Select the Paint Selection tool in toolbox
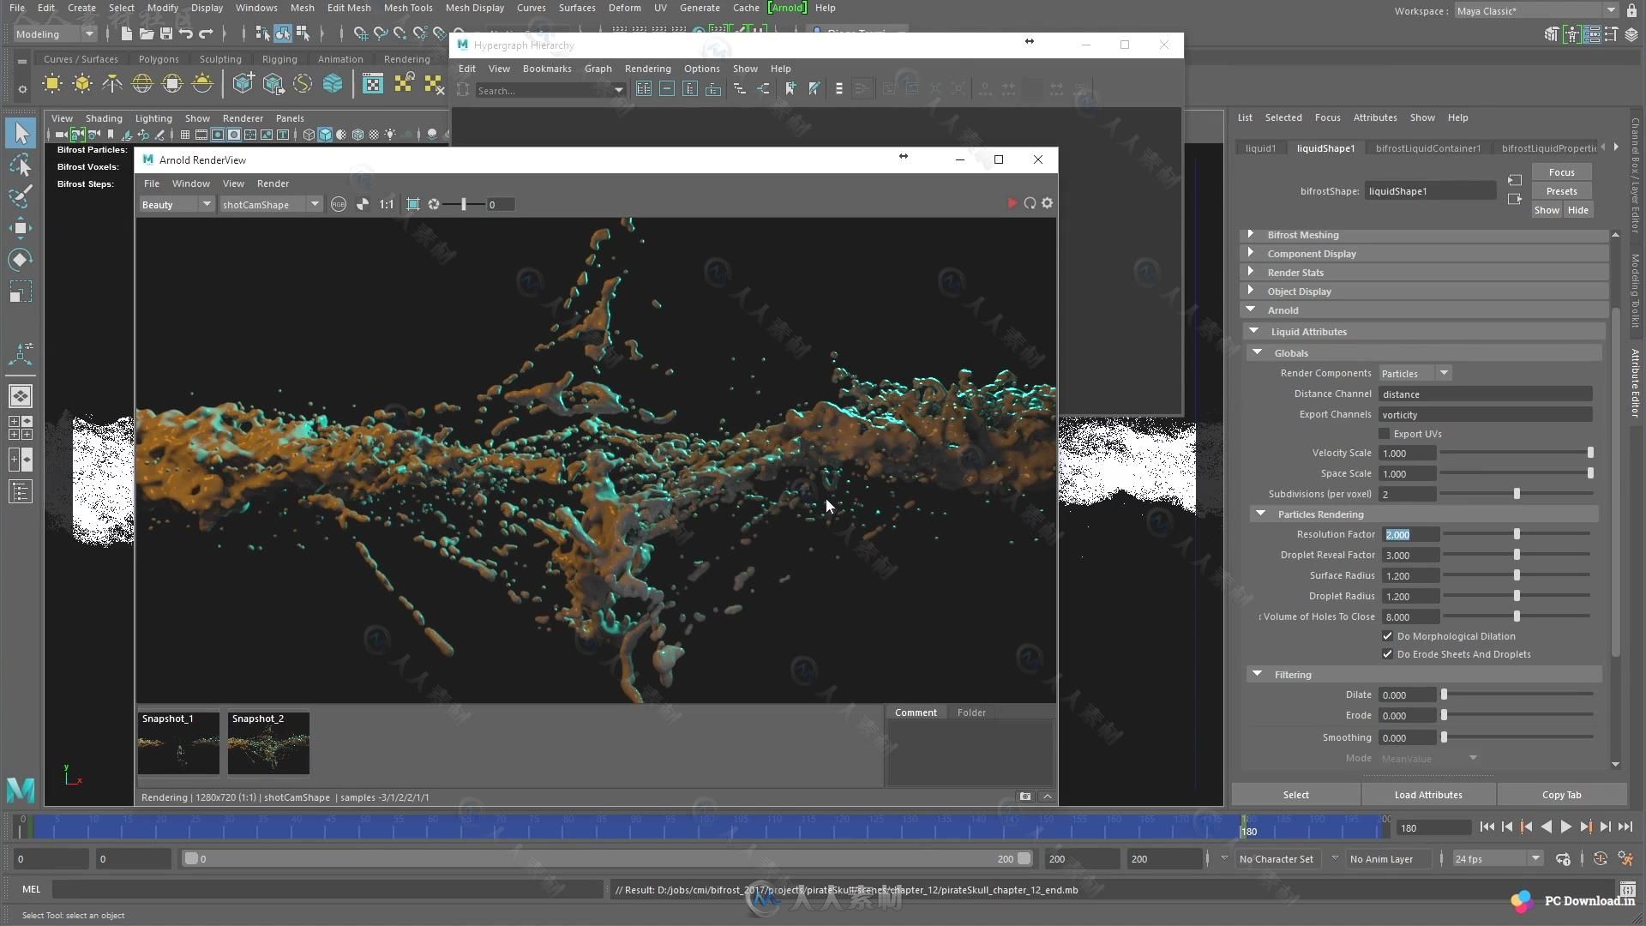1646x926 pixels. (x=21, y=196)
